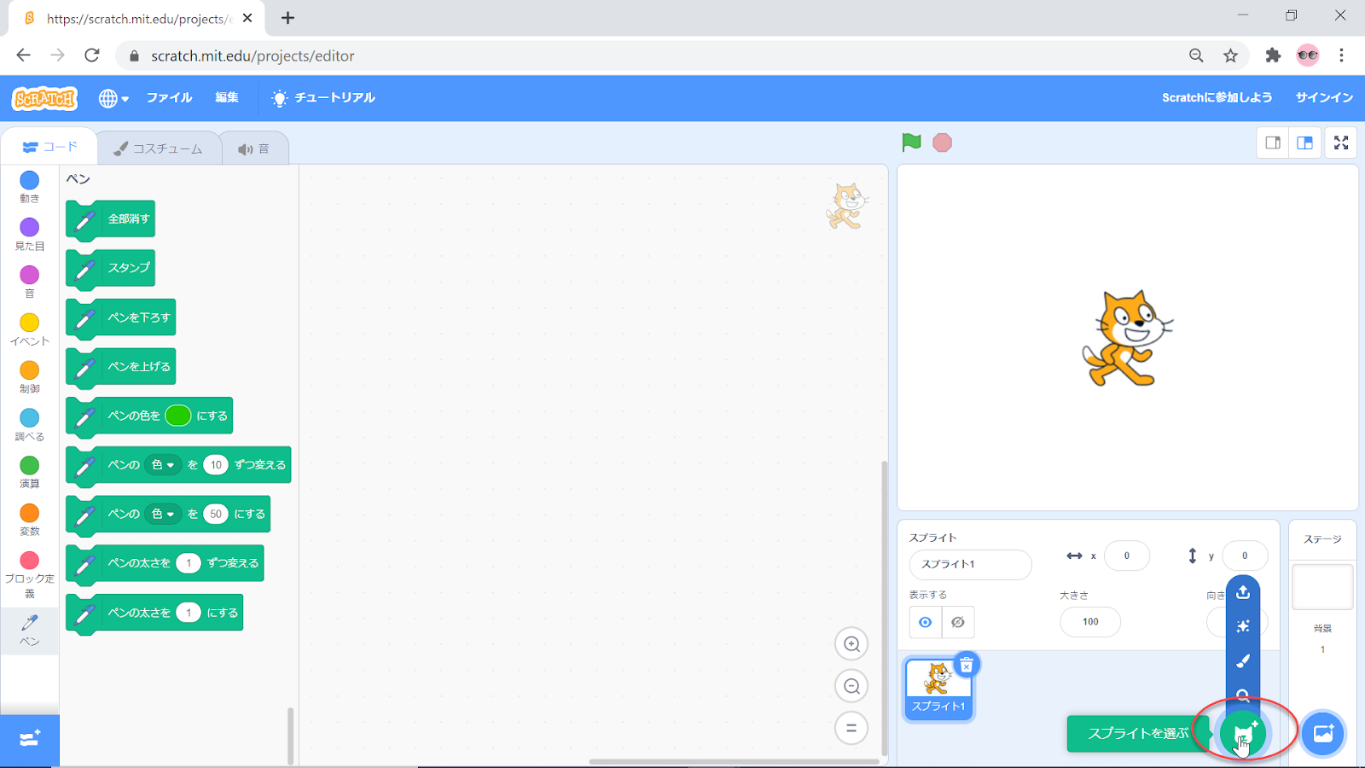Show the sprite with eye icon

[x=926, y=622]
